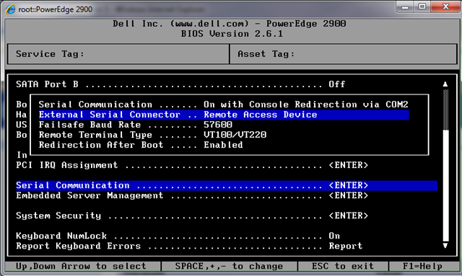Click the Asset Tag field
462x276 pixels.
344,54
